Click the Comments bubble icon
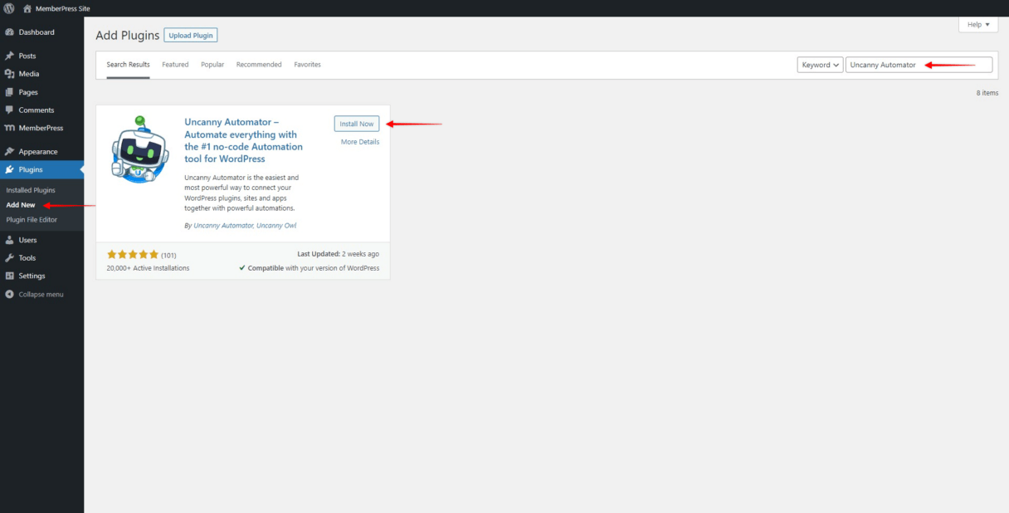The height and width of the screenshot is (513, 1009). (9, 110)
